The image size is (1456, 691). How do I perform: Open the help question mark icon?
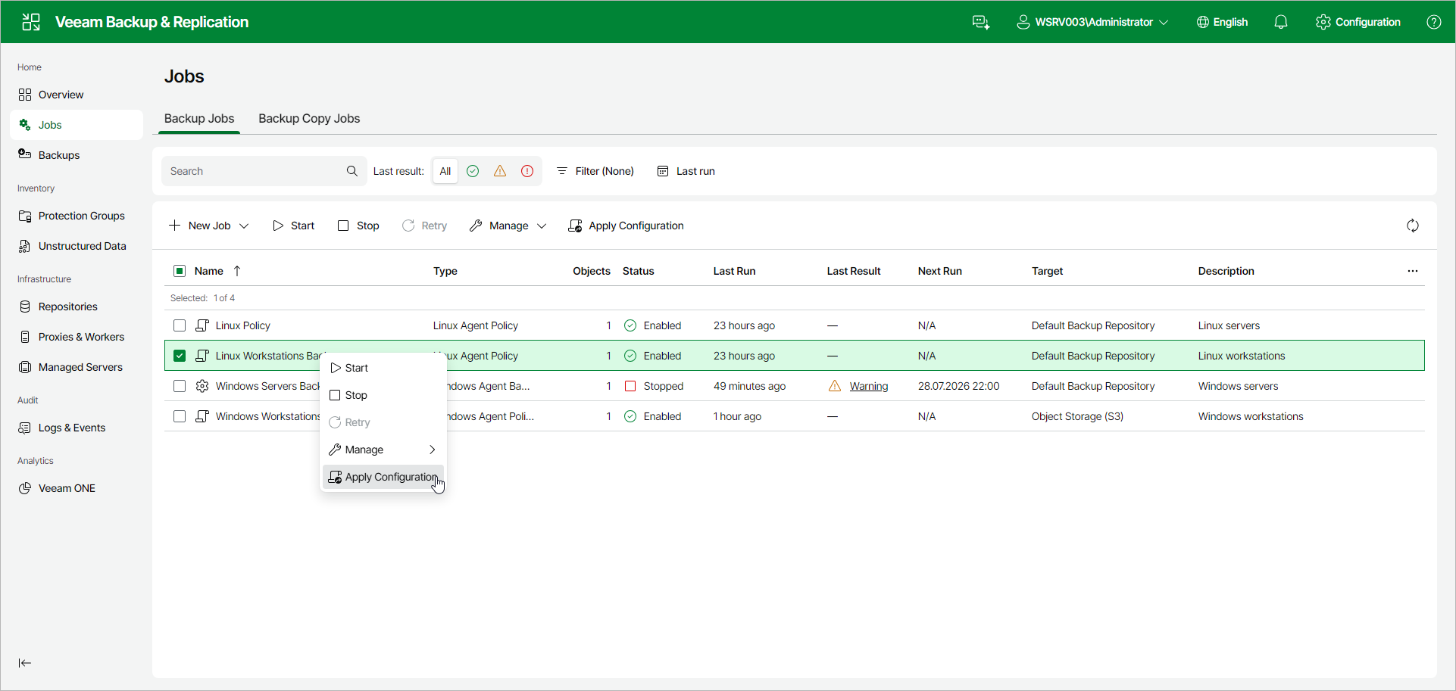[x=1434, y=22]
